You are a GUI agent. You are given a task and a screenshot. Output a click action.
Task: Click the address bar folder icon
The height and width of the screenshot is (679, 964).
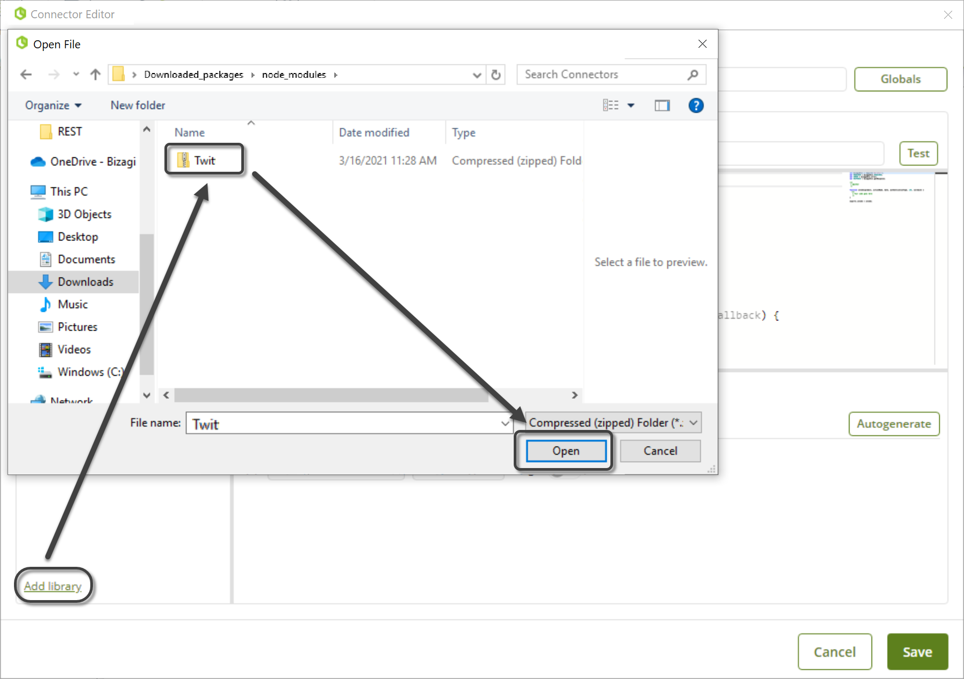point(119,74)
